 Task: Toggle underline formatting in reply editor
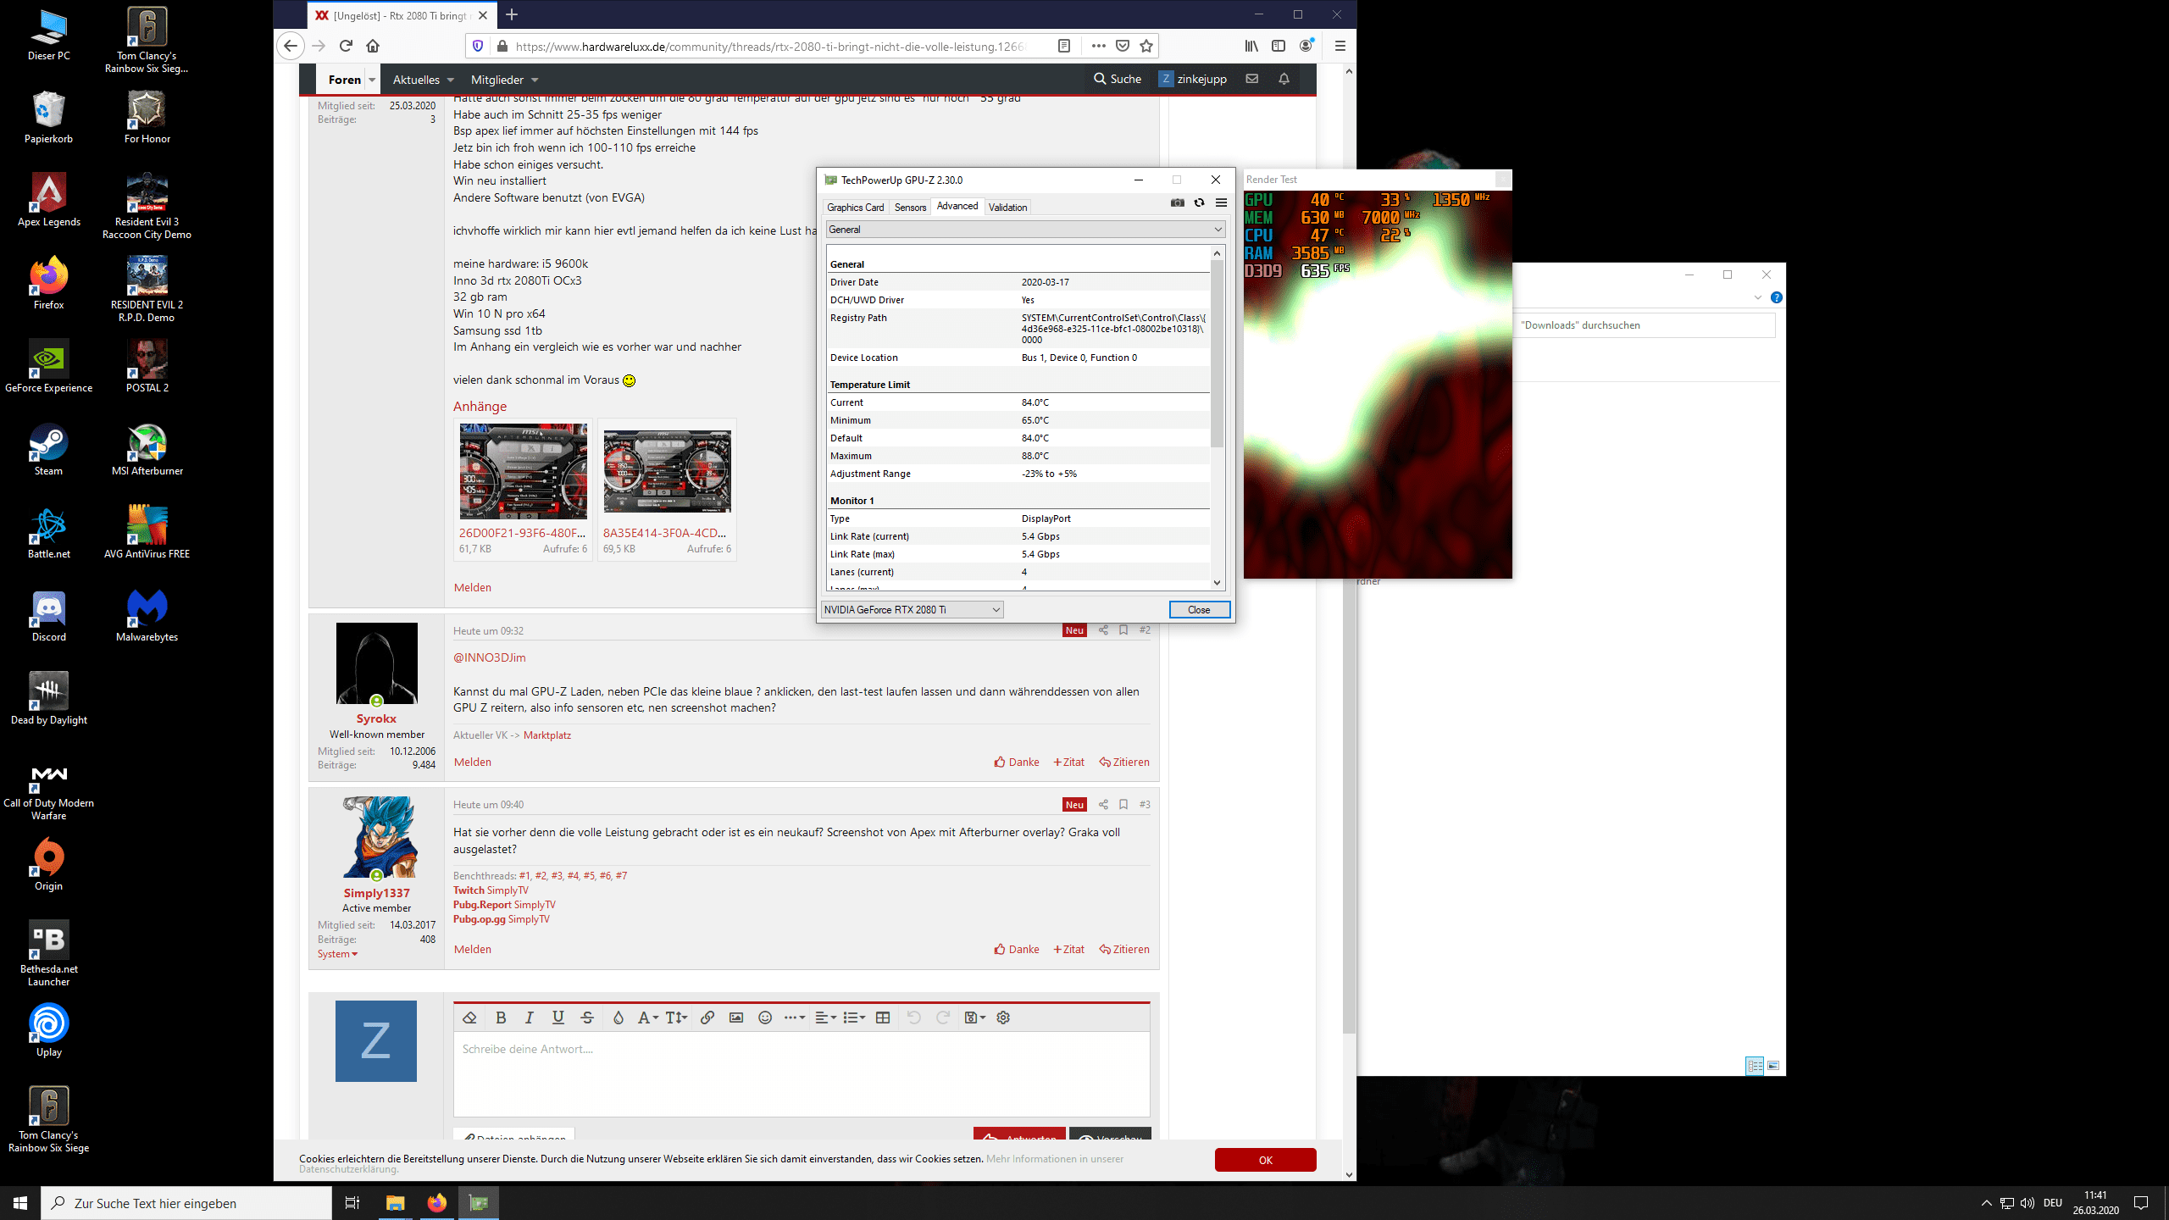click(x=558, y=1018)
